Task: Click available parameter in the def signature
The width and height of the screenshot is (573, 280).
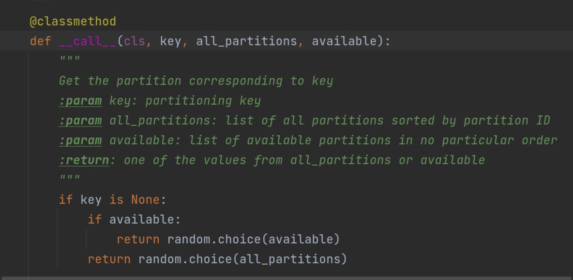Action: [344, 41]
